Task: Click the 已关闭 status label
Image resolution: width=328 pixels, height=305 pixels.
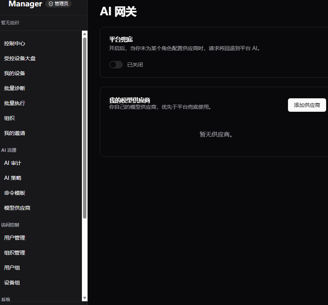Action: (135, 65)
